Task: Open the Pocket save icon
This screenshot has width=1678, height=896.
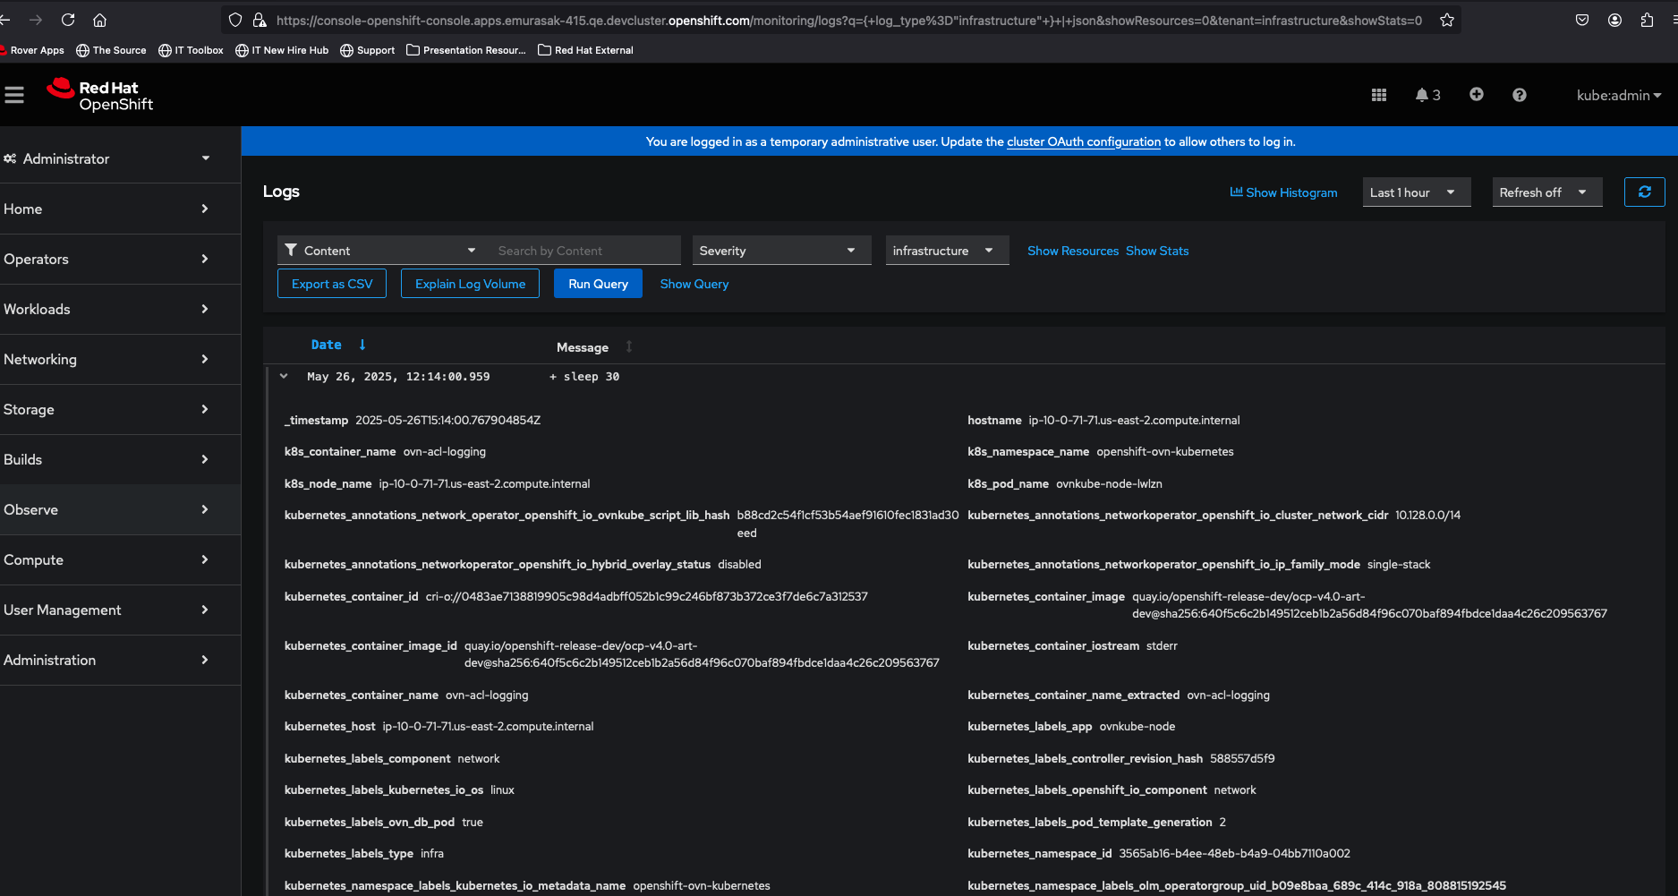Action: (1582, 20)
